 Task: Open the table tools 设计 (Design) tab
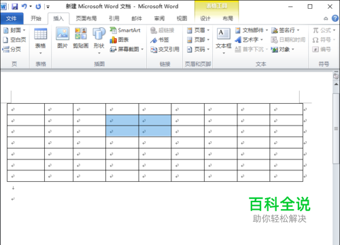coord(205,18)
